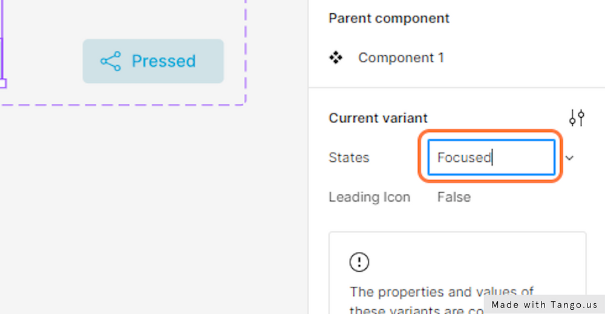The image size is (605, 314).
Task: Click the Pressed button variant
Action: [153, 61]
